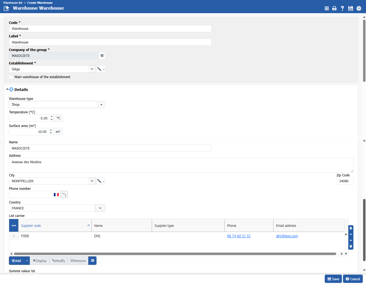This screenshot has height=284, width=366.
Task: Open the carrier list hamburger options button
Action: coord(93,261)
